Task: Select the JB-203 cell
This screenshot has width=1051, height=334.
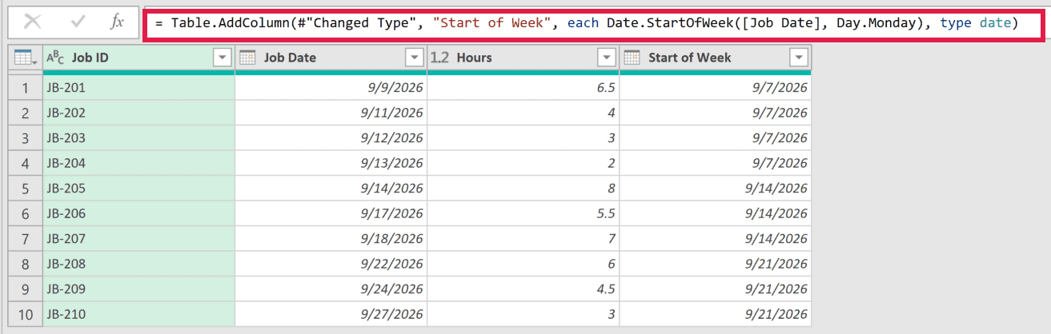Action: (138, 138)
